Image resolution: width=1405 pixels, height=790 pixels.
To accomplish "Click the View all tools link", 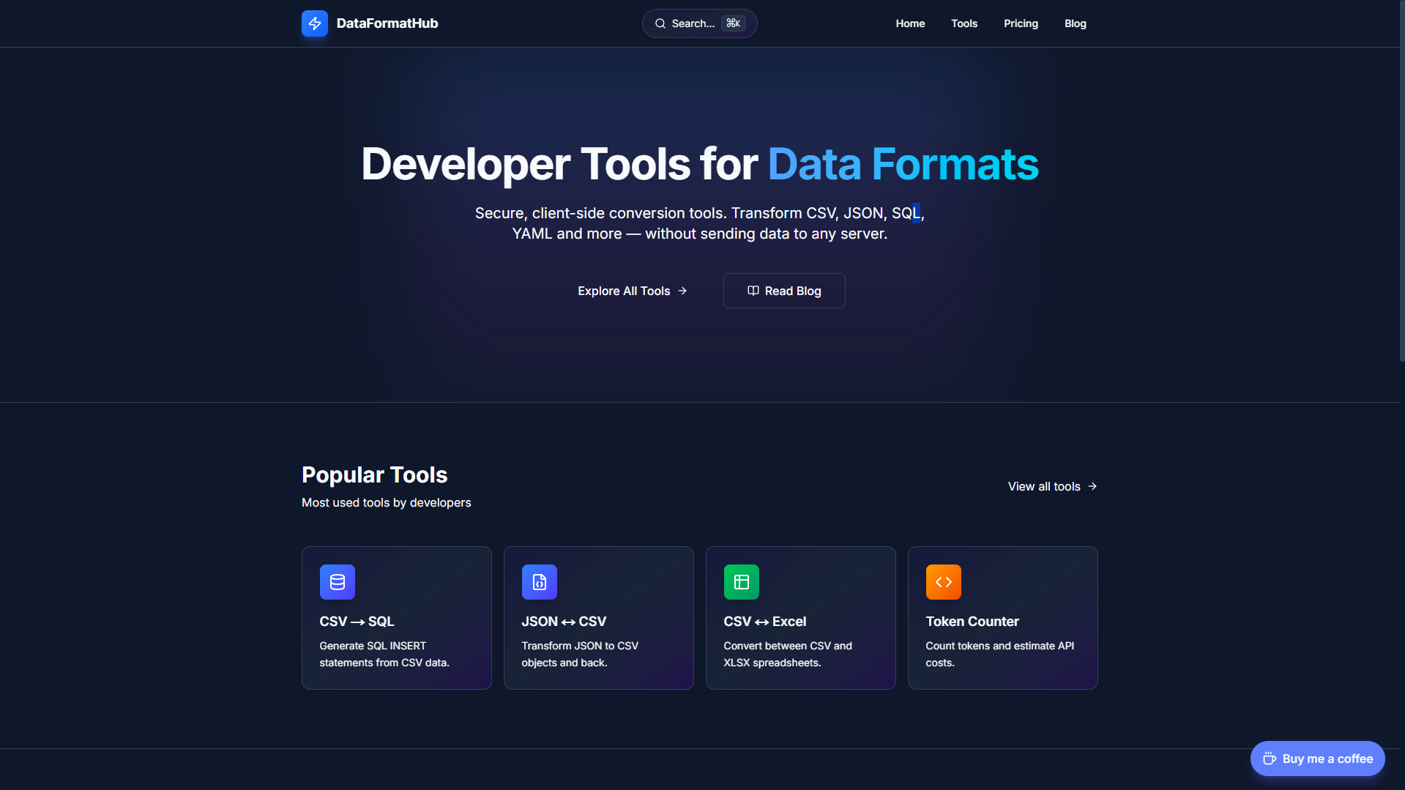I will [1043, 485].
